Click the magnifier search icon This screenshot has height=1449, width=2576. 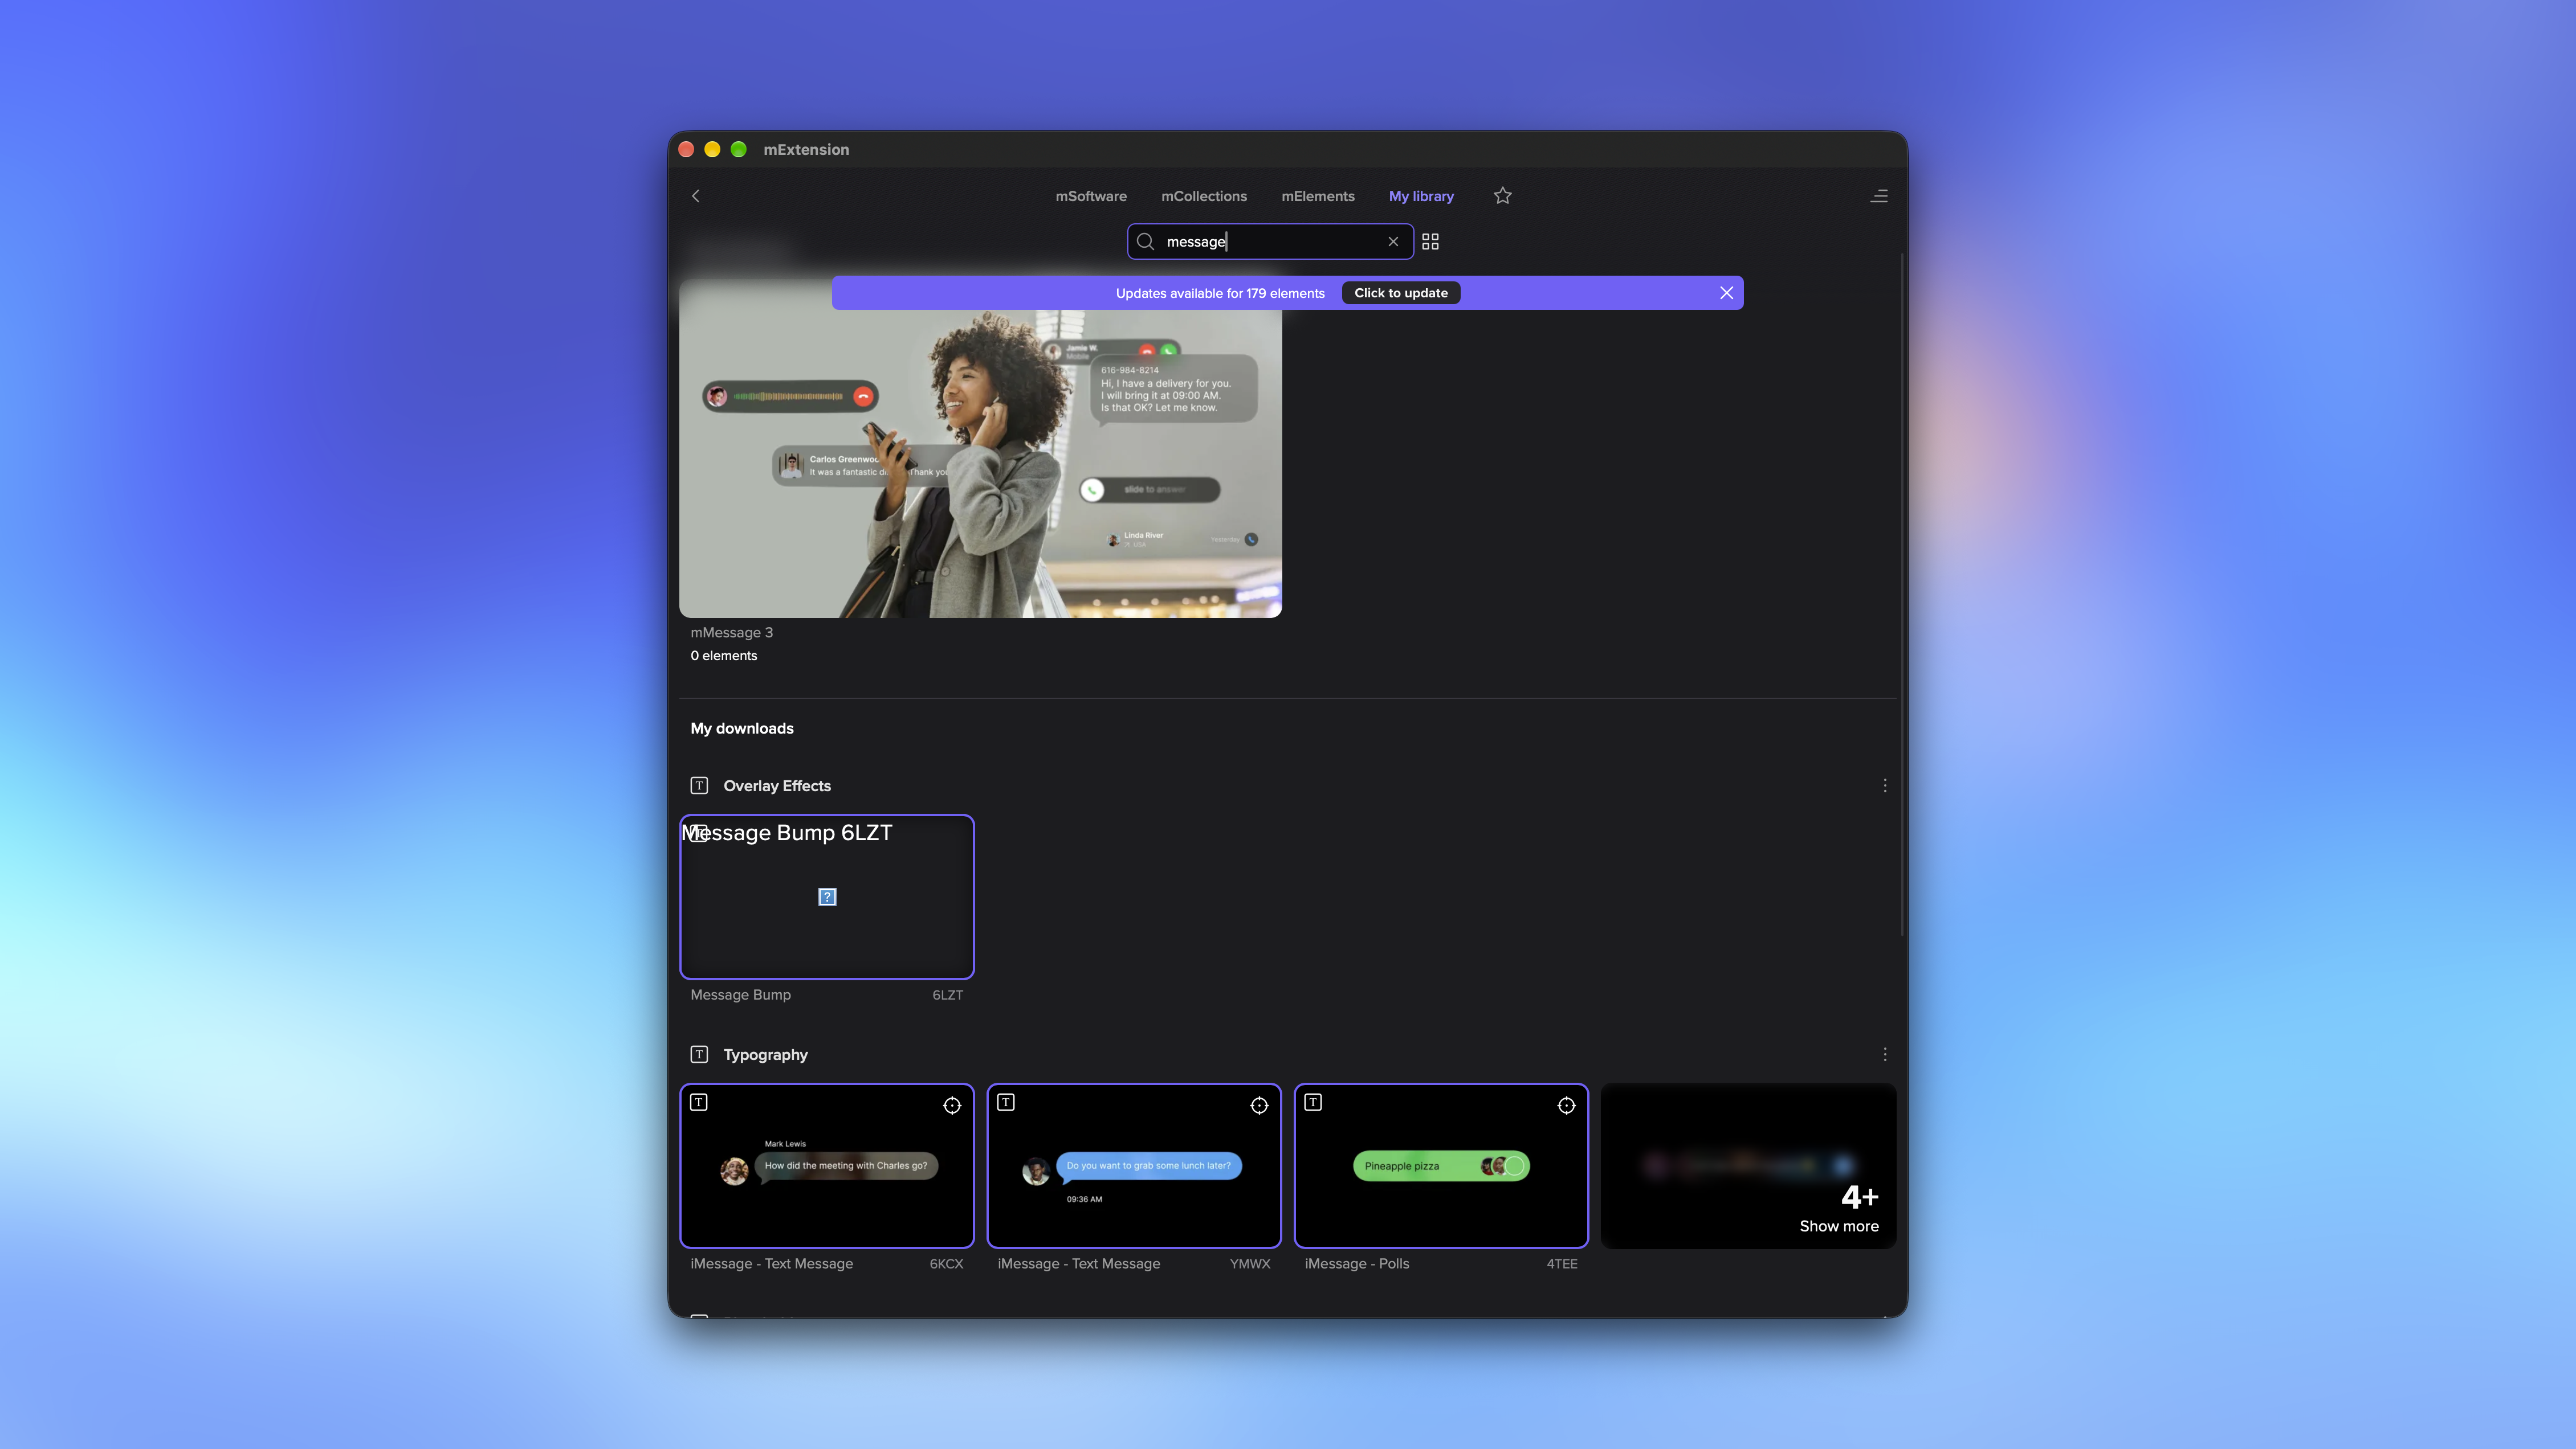tap(1146, 242)
